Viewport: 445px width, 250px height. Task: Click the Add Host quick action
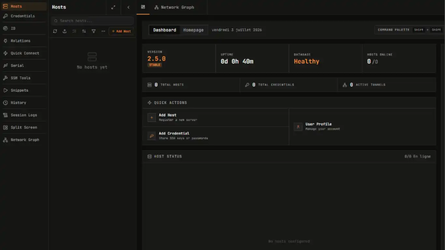point(216,117)
